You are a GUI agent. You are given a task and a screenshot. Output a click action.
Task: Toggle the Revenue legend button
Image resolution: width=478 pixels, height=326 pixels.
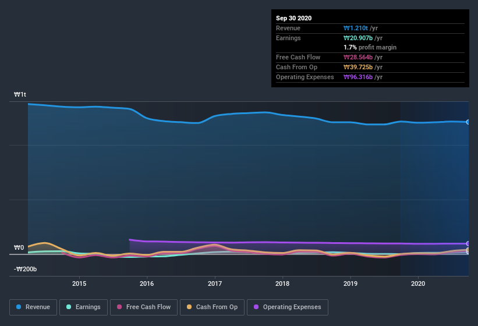tap(33, 307)
